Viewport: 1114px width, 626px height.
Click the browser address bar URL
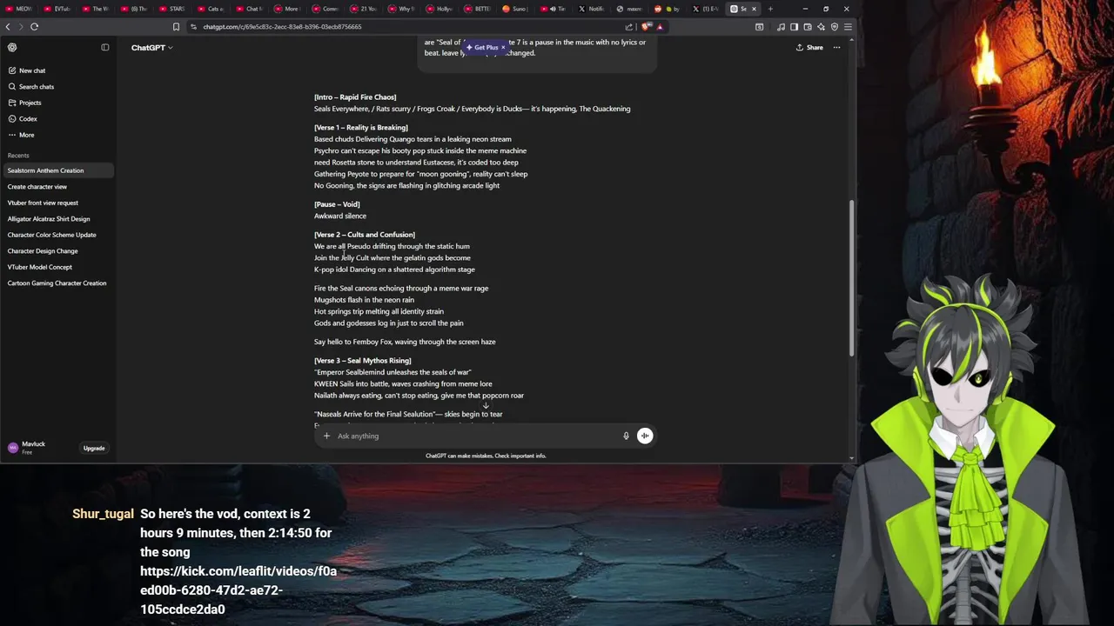282,26
